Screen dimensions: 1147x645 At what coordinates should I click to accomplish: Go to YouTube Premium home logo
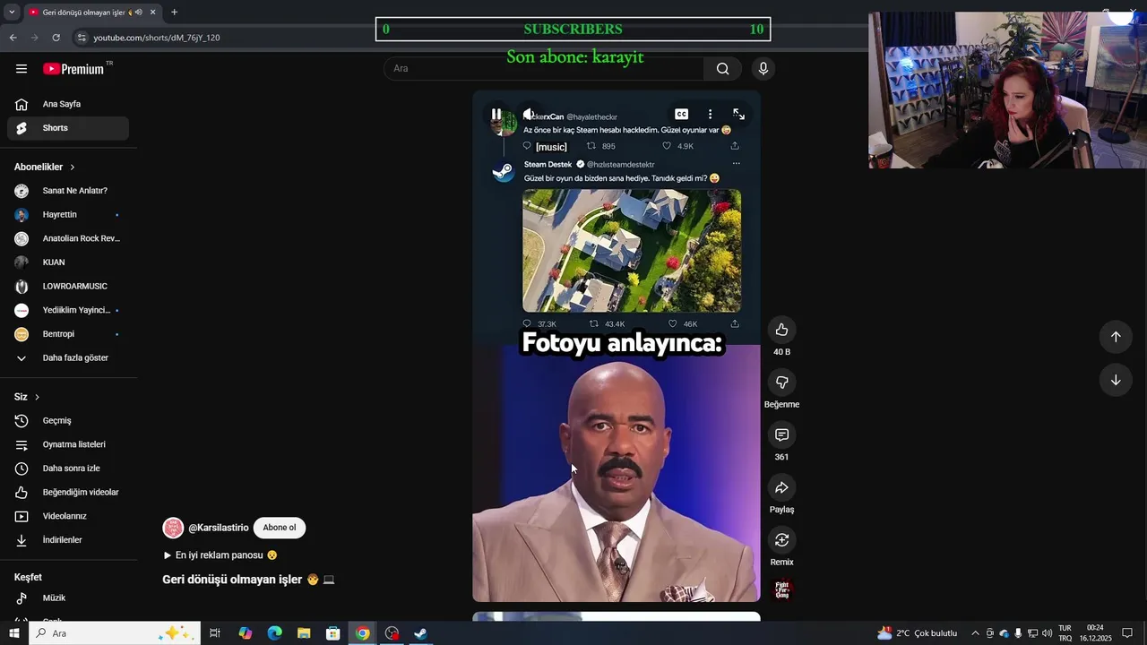pos(73,69)
